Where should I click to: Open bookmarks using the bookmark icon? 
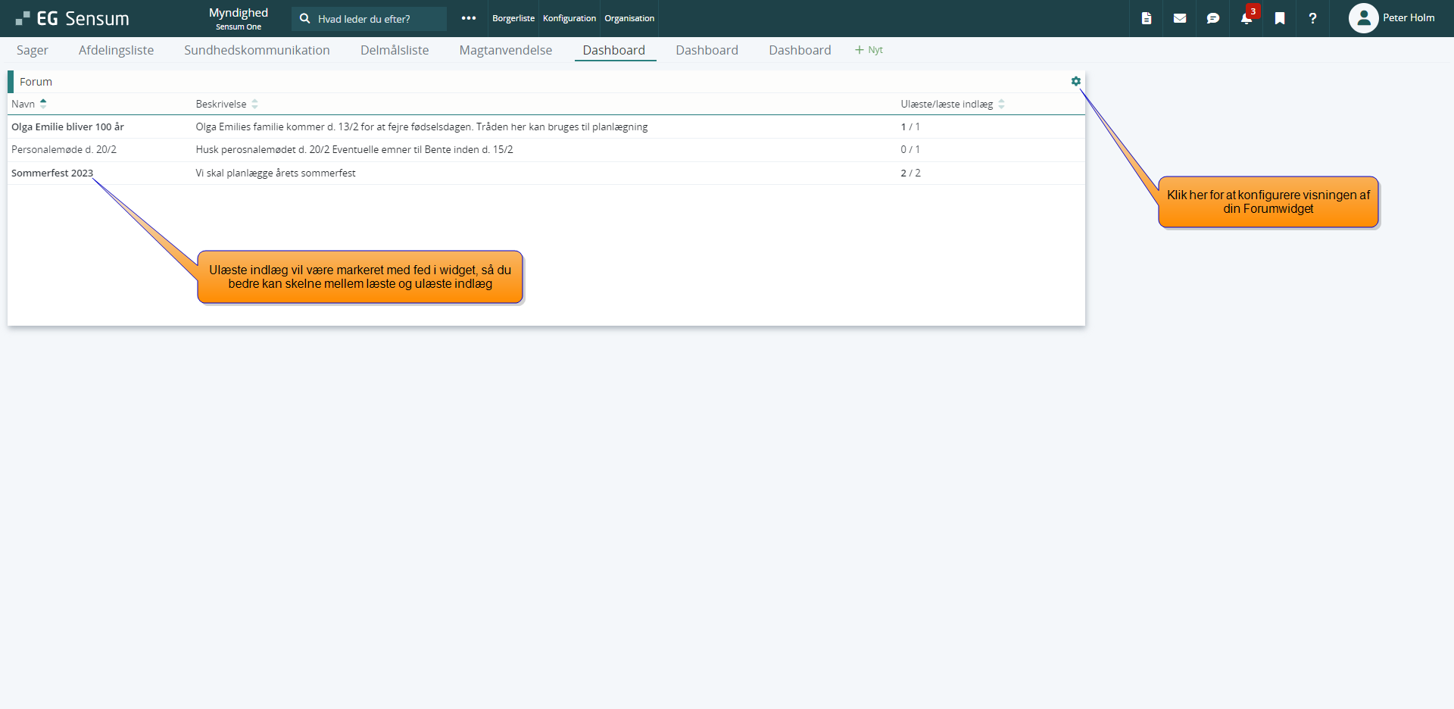[1280, 18]
